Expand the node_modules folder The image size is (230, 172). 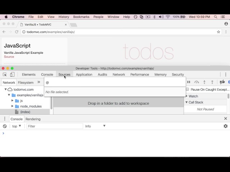[13, 106]
